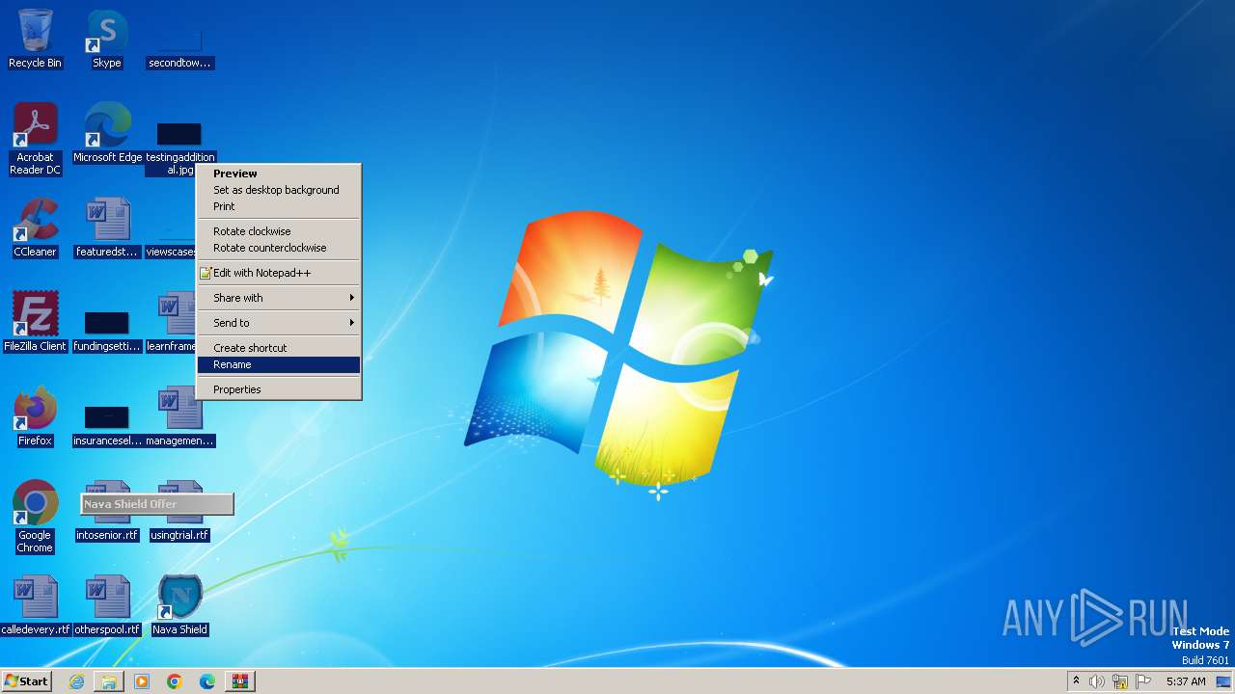Choose Rotate clockwise
The image size is (1235, 694).
click(x=279, y=231)
